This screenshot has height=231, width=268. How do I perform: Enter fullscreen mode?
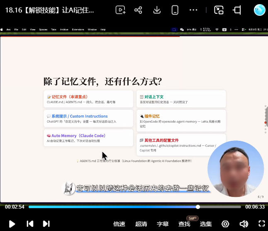[262, 224]
